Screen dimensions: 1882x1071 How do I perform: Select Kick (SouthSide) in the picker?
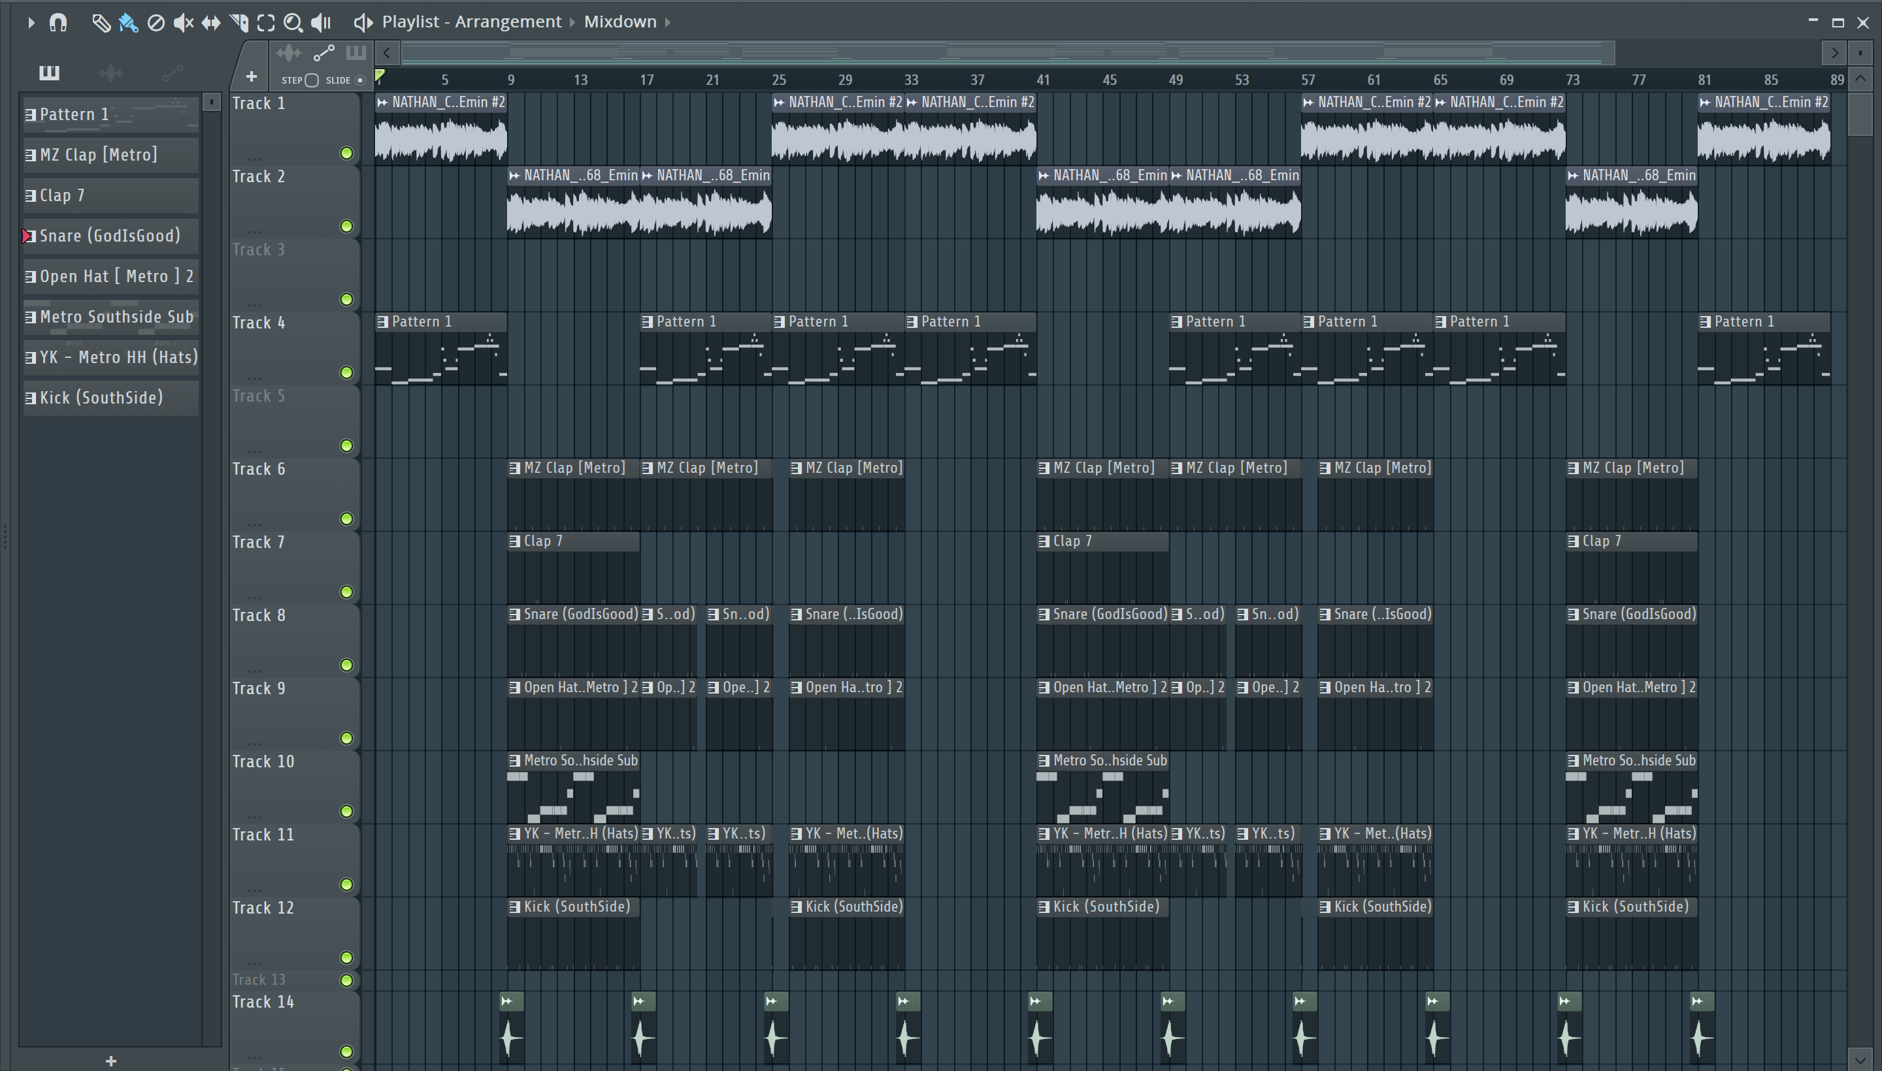click(x=111, y=398)
